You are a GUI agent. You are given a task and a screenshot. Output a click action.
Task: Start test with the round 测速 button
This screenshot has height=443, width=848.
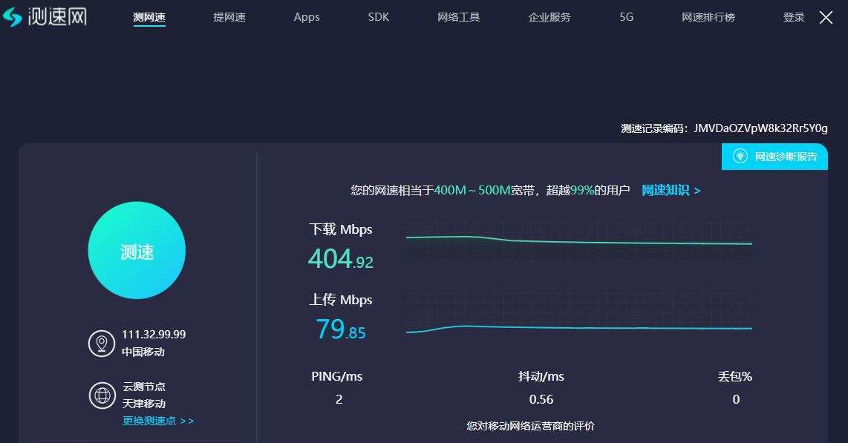pos(137,250)
